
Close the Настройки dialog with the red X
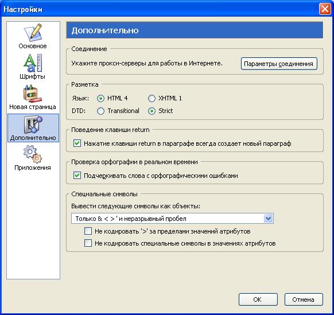pyautogui.click(x=325, y=9)
